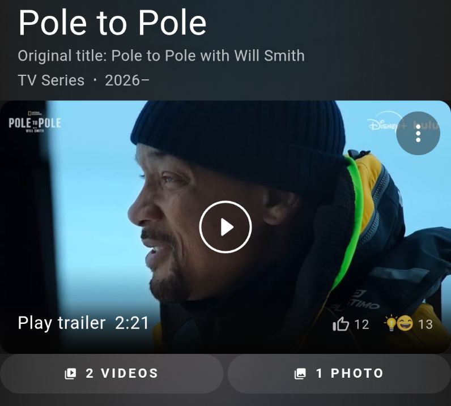Image resolution: width=451 pixels, height=406 pixels.
Task: Tap the lightbulb reaction emoji
Action: (x=390, y=323)
